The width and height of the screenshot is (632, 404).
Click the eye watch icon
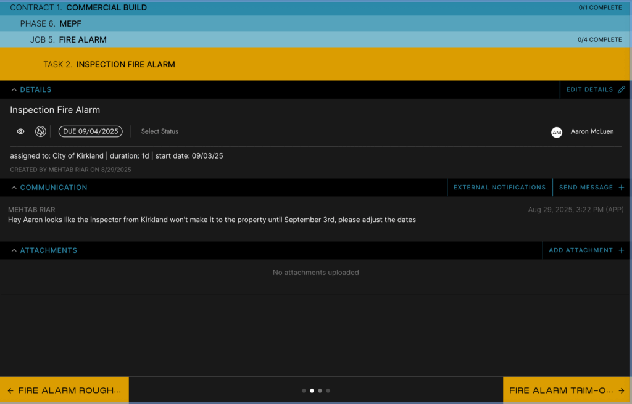[20, 131]
